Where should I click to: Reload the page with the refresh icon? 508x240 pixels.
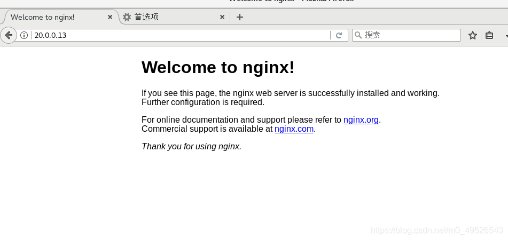tap(339, 35)
